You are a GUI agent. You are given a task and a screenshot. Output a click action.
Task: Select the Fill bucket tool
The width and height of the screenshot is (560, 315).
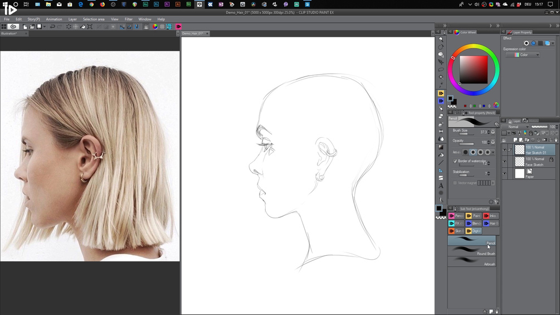pos(441,155)
